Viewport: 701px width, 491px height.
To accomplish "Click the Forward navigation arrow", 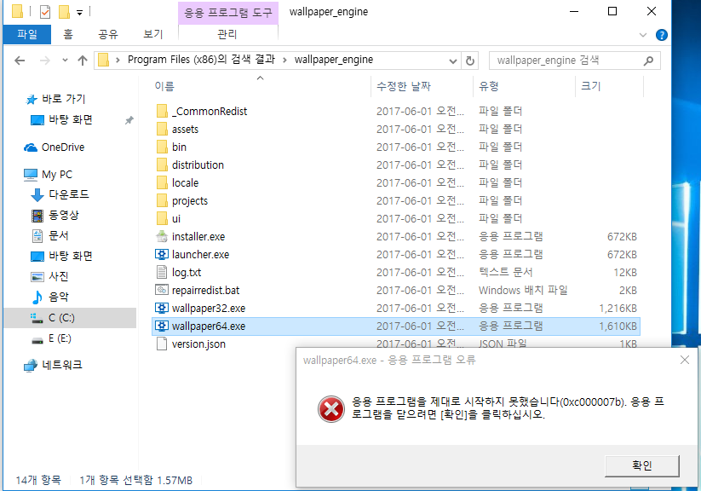I will pyautogui.click(x=44, y=61).
